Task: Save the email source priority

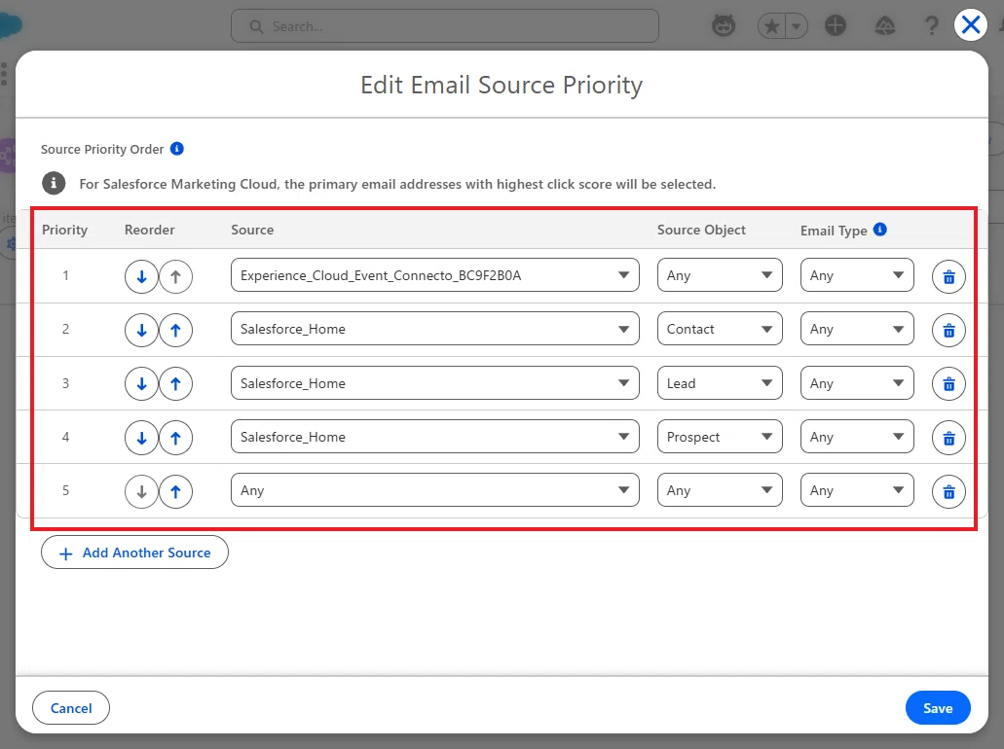Action: [938, 708]
